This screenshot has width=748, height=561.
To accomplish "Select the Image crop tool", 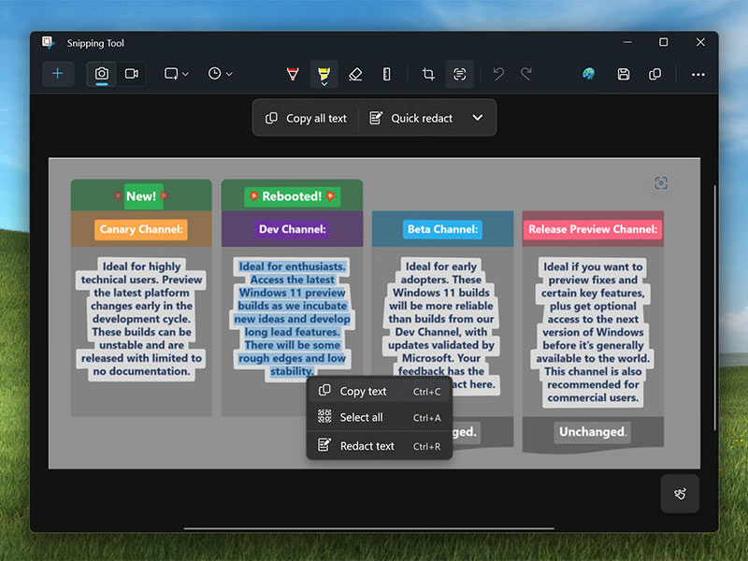I will pos(428,74).
